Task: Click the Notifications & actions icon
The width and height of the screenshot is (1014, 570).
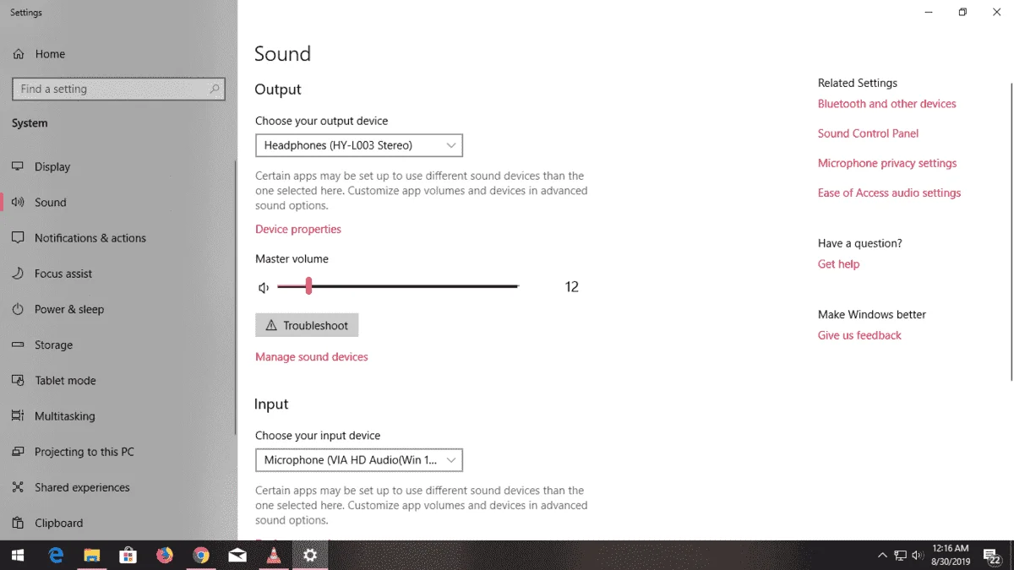Action: coord(18,238)
